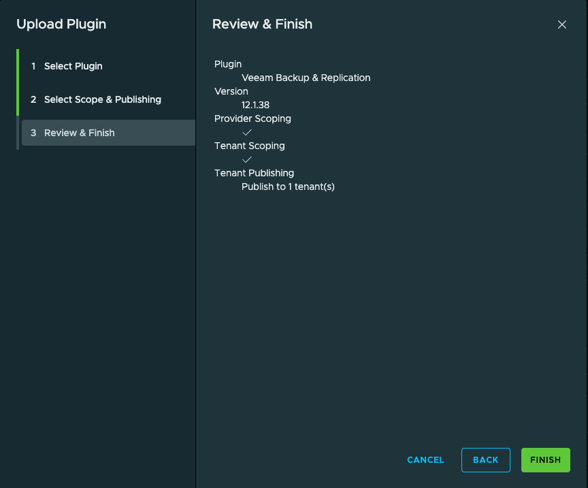Go back with the Back button

click(486, 460)
